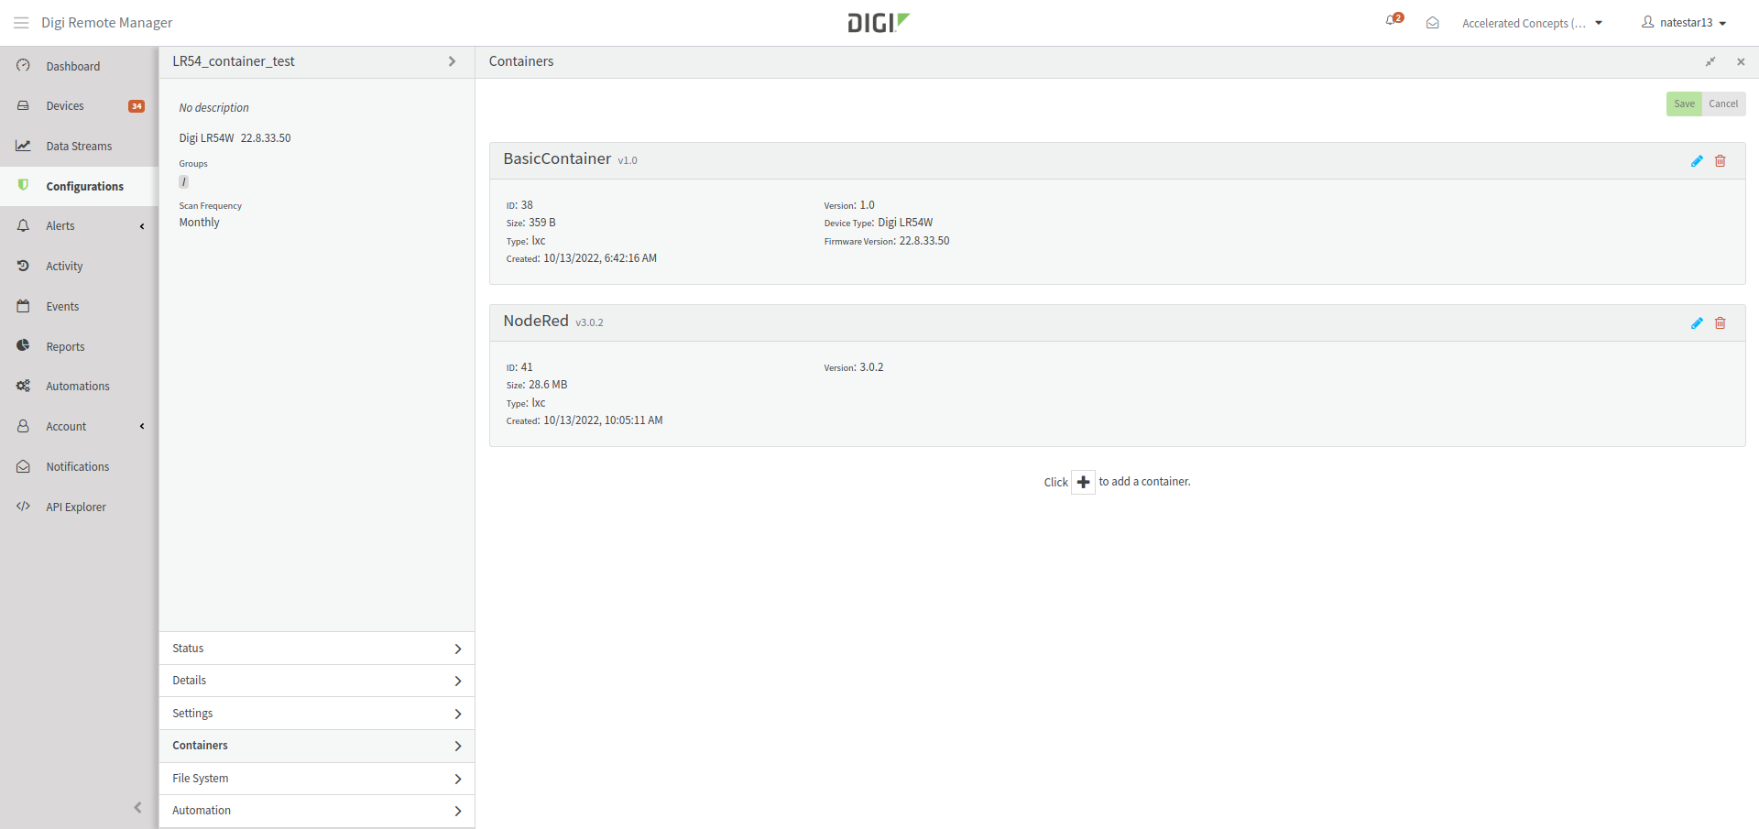
Task: Expand the Account submenu arrow
Action: point(142,426)
